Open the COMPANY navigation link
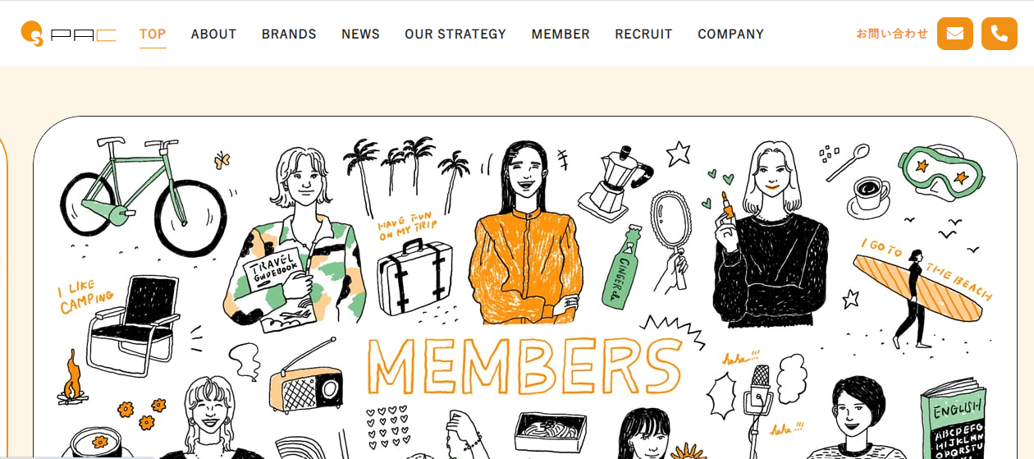This screenshot has width=1034, height=459. coord(730,34)
